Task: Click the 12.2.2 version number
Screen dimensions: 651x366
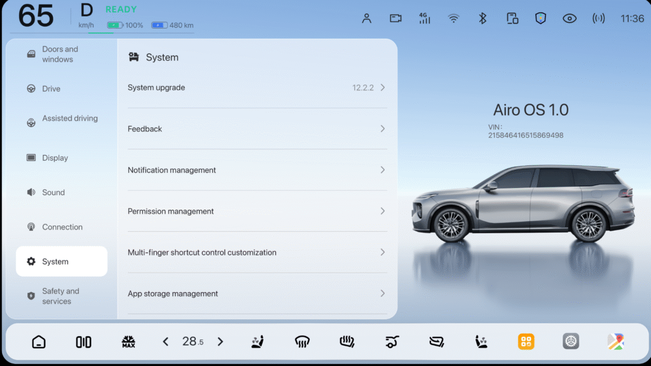Action: tap(363, 88)
